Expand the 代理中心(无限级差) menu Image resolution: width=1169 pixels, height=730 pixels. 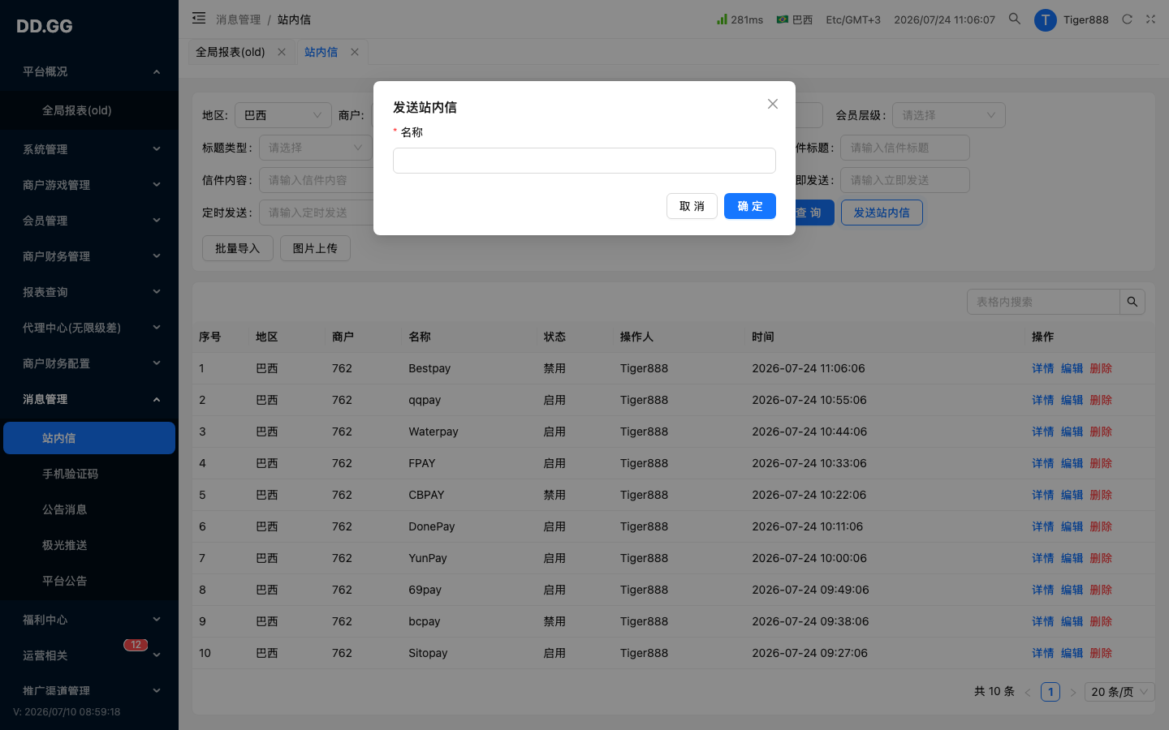(89, 328)
